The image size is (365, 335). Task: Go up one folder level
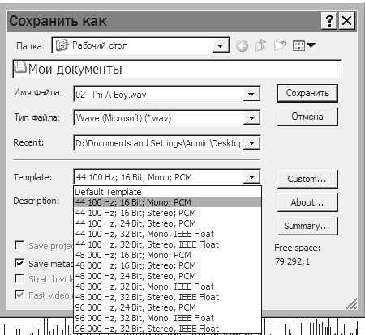click(260, 45)
